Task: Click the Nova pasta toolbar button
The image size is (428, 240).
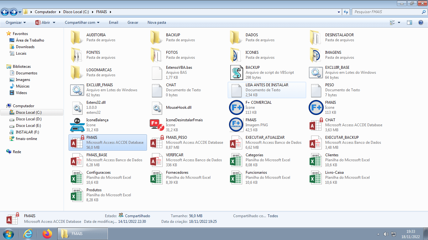Action: click(157, 22)
